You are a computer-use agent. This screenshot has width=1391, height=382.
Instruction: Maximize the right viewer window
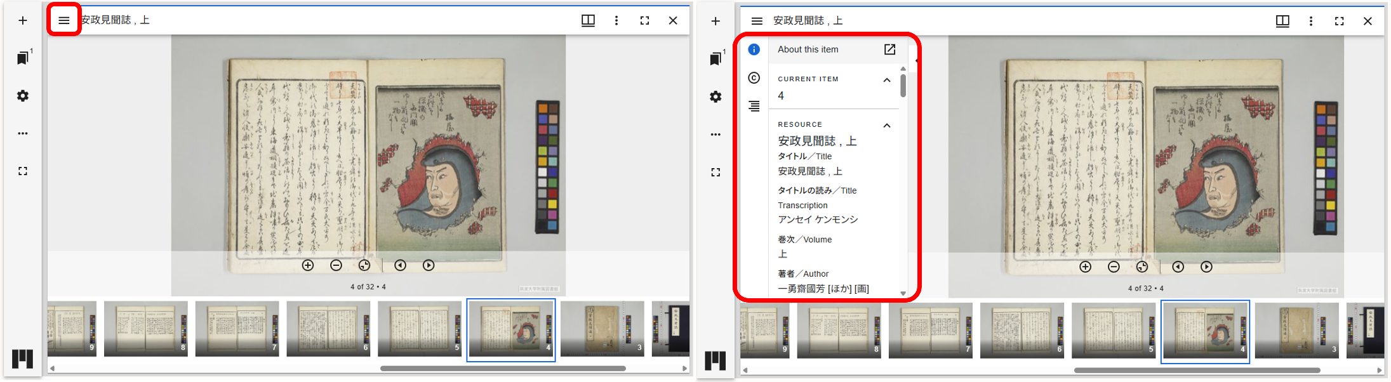pyautogui.click(x=1340, y=21)
